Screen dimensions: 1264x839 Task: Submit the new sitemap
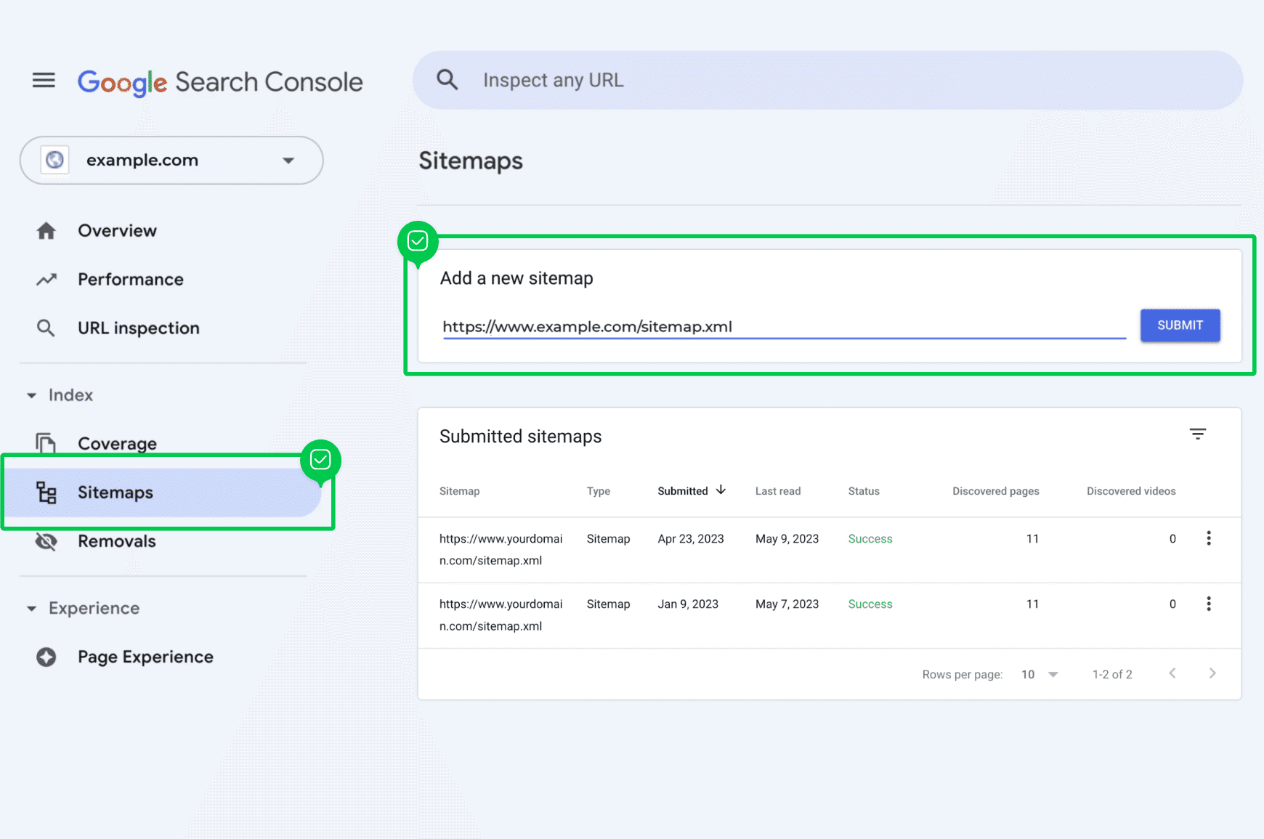1179,325
